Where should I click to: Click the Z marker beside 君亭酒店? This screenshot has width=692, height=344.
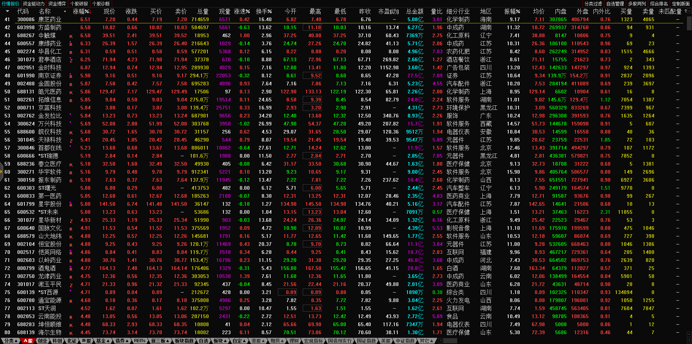click(71, 60)
